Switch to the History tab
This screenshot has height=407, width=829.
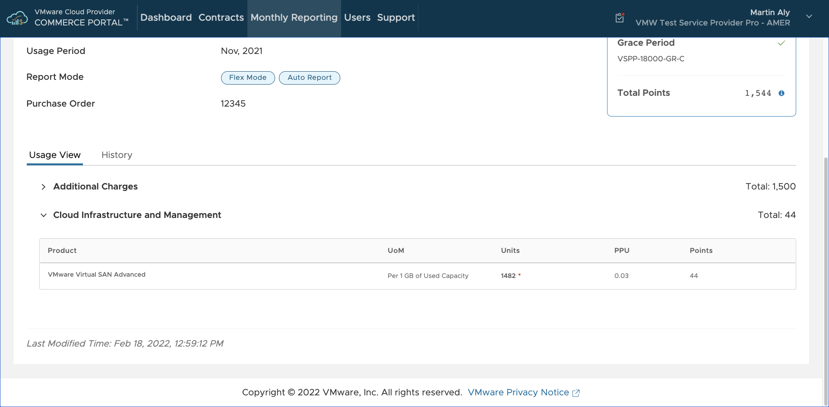(x=117, y=155)
